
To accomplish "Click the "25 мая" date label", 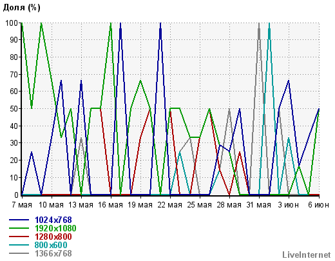I will 199,205.
